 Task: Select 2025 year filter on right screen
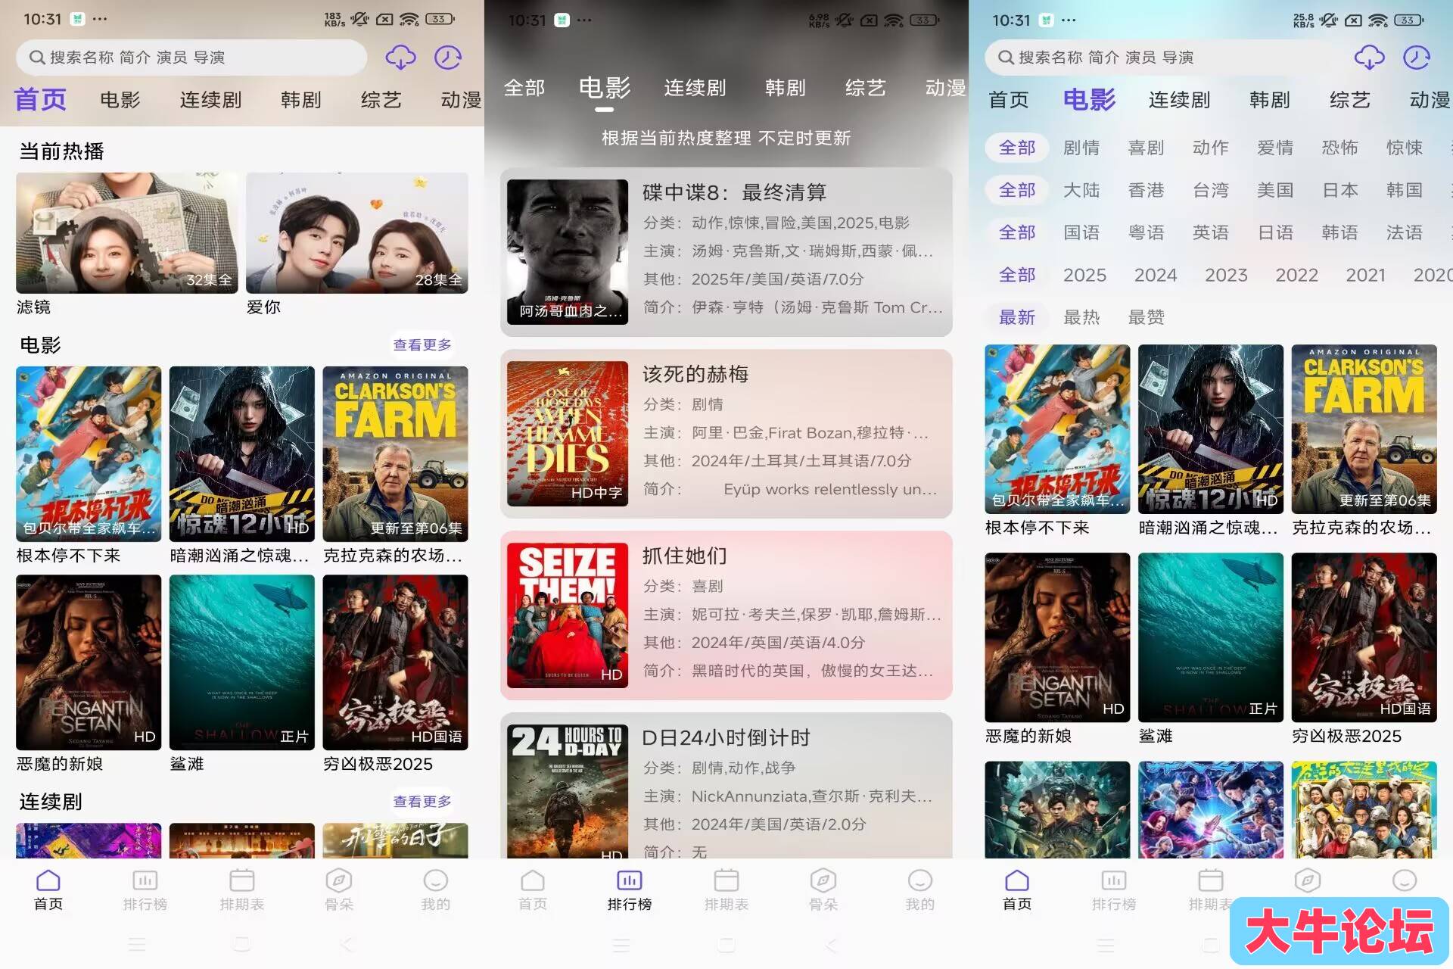pyautogui.click(x=1084, y=275)
